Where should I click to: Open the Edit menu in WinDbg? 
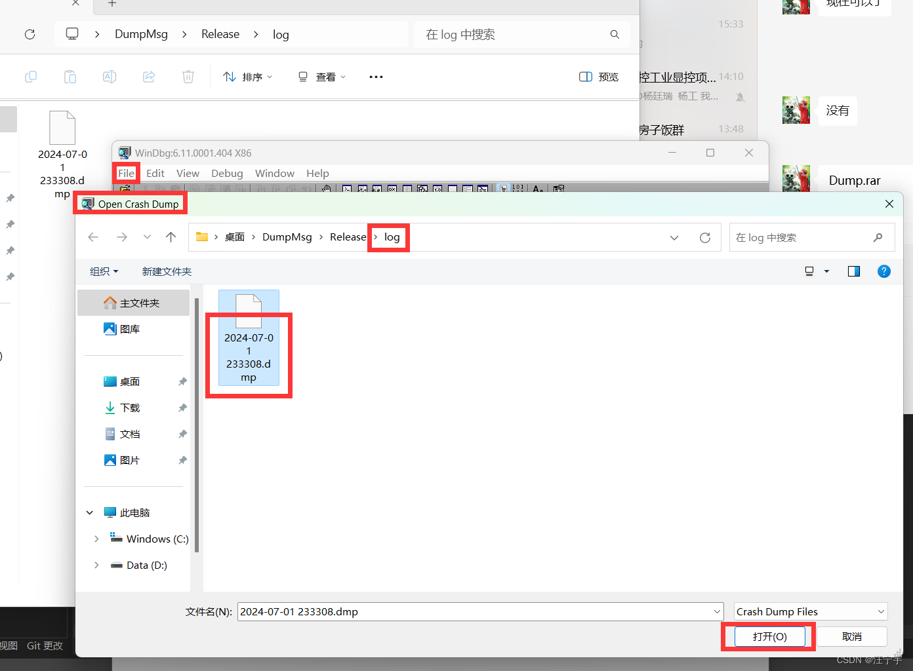click(155, 173)
